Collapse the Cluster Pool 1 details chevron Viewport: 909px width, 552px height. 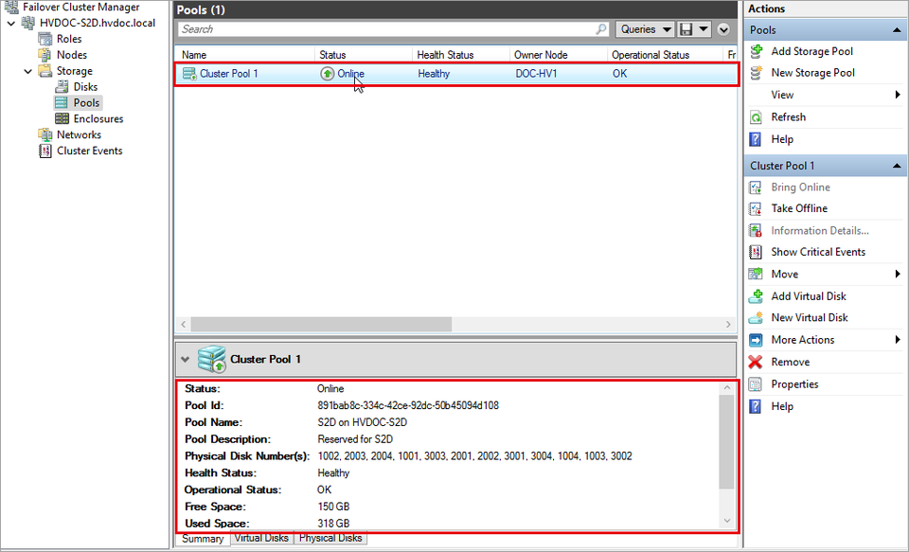click(185, 360)
